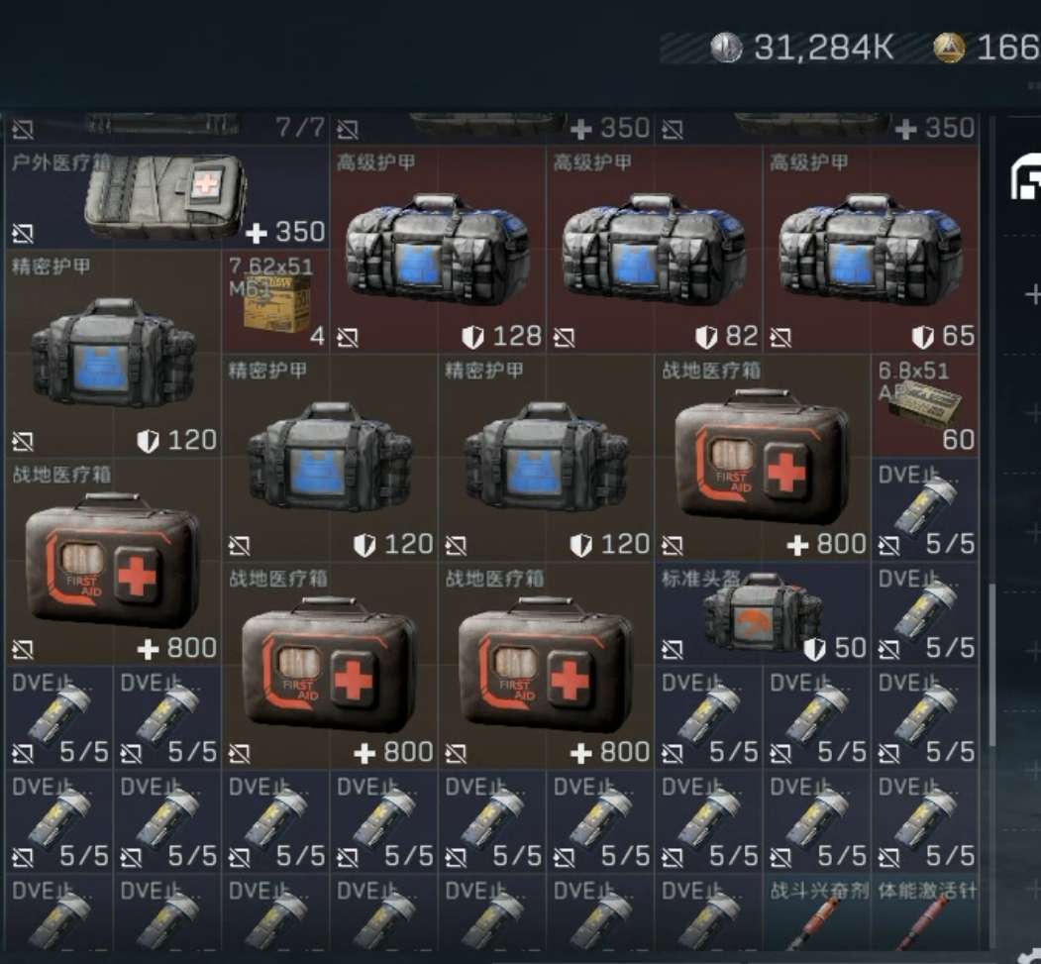This screenshot has width=1041, height=964.
Task: Click the silver coin currency icon
Action: pyautogui.click(x=726, y=48)
